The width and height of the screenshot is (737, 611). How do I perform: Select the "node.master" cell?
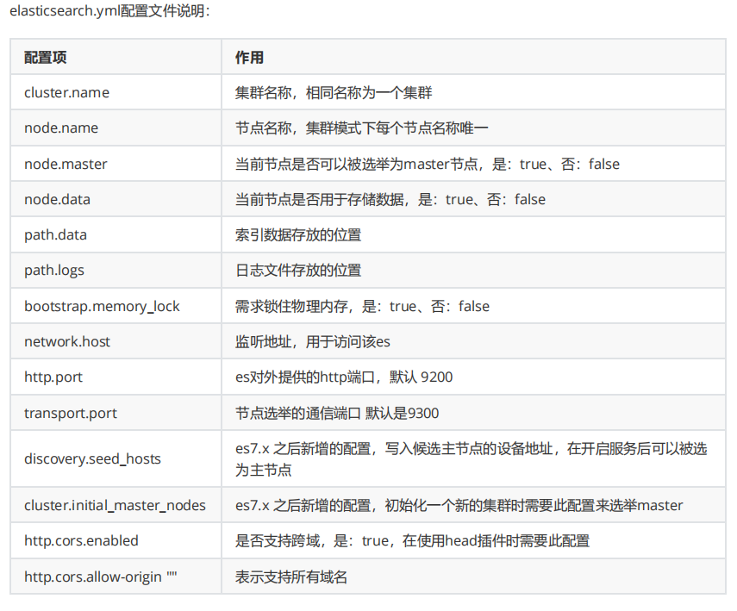[116, 164]
